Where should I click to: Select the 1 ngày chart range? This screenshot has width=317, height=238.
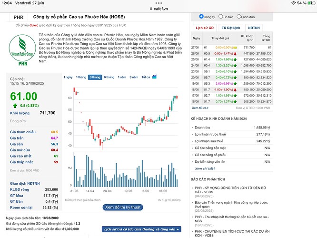68,77
